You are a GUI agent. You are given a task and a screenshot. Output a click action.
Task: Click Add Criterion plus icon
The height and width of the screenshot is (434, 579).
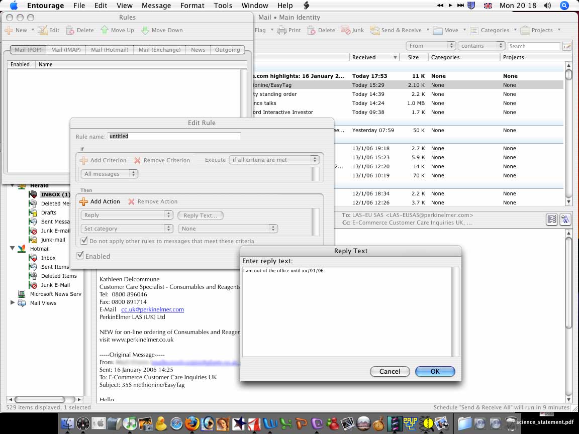click(84, 160)
